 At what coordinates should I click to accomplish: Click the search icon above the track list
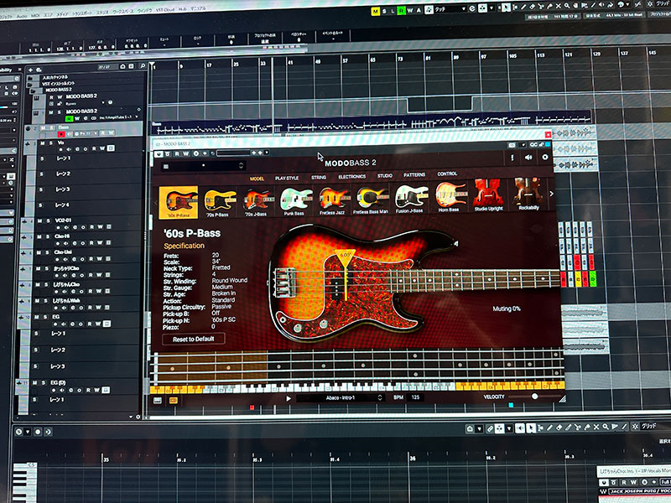click(x=143, y=66)
